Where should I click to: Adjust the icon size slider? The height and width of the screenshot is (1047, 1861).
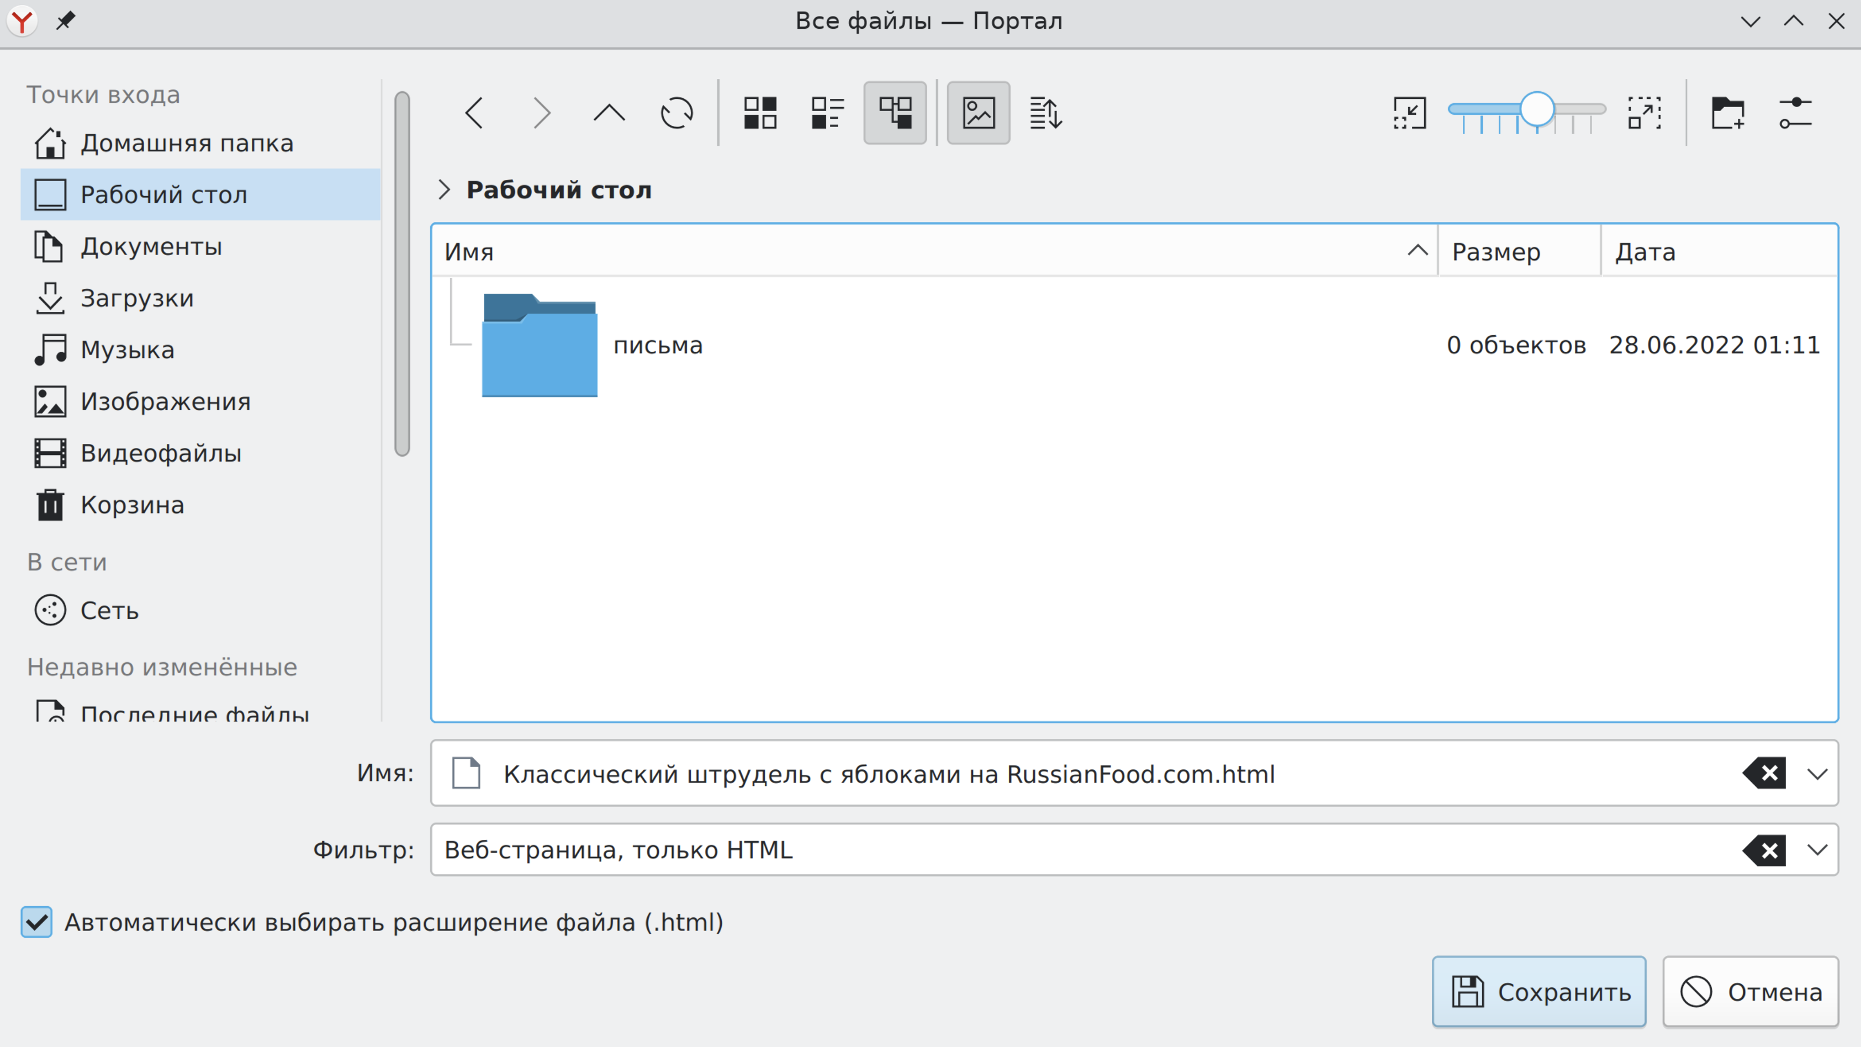(x=1526, y=112)
